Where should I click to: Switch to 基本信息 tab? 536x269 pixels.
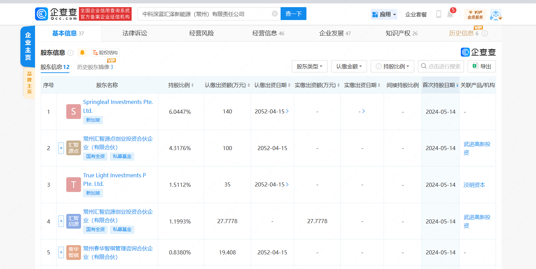click(68, 33)
